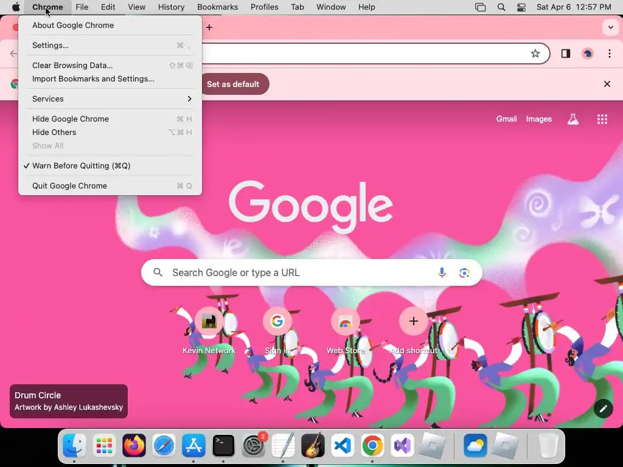
Task: Launch Safari from the Dock
Action: coord(164,445)
